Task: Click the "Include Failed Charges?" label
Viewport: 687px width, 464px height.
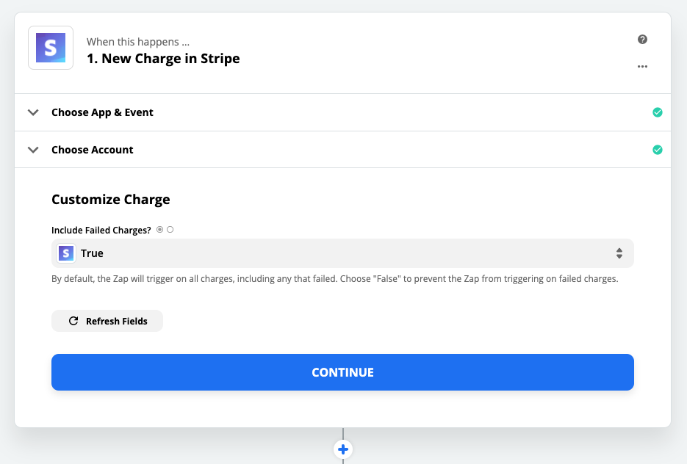Action: (101, 231)
